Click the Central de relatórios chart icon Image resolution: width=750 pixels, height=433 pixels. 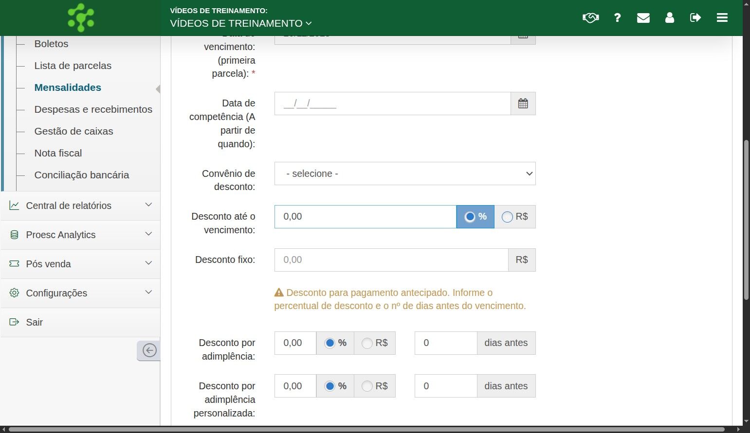tap(14, 206)
